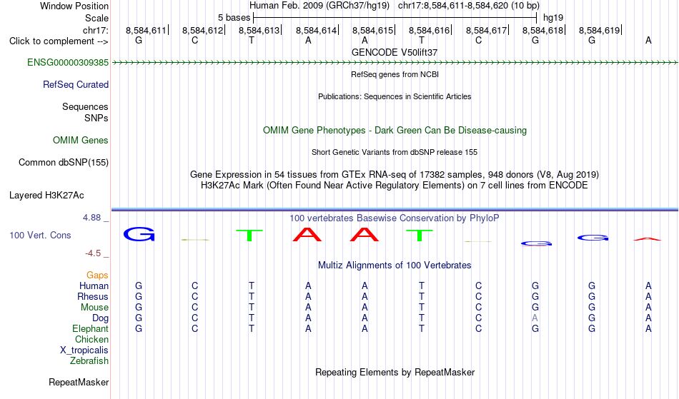Screen dimensions: 679x399
Task: Open the 'OMIM Genes' track label
Action: [x=81, y=141]
